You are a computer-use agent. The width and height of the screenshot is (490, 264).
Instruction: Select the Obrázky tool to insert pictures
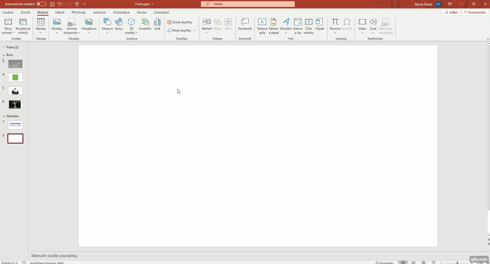(57, 26)
